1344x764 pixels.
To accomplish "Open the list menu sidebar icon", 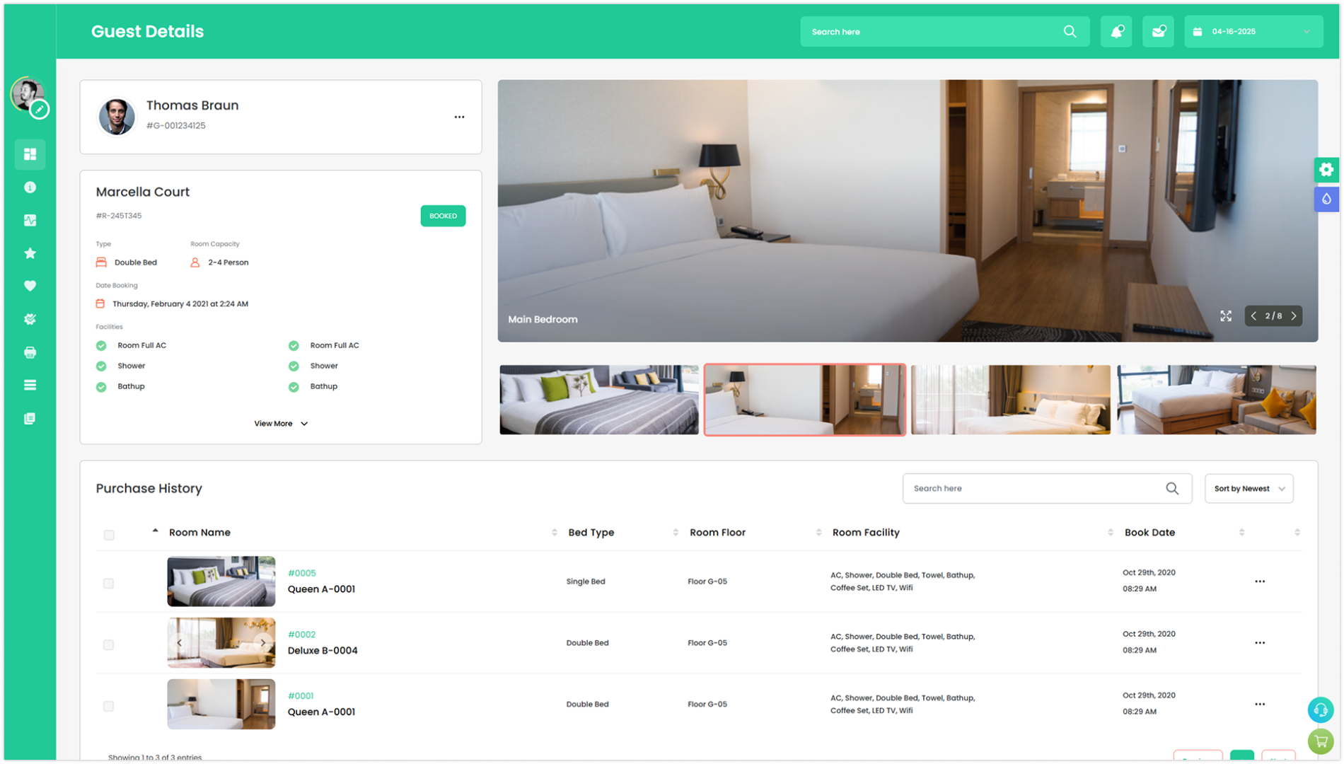I will [x=30, y=386].
